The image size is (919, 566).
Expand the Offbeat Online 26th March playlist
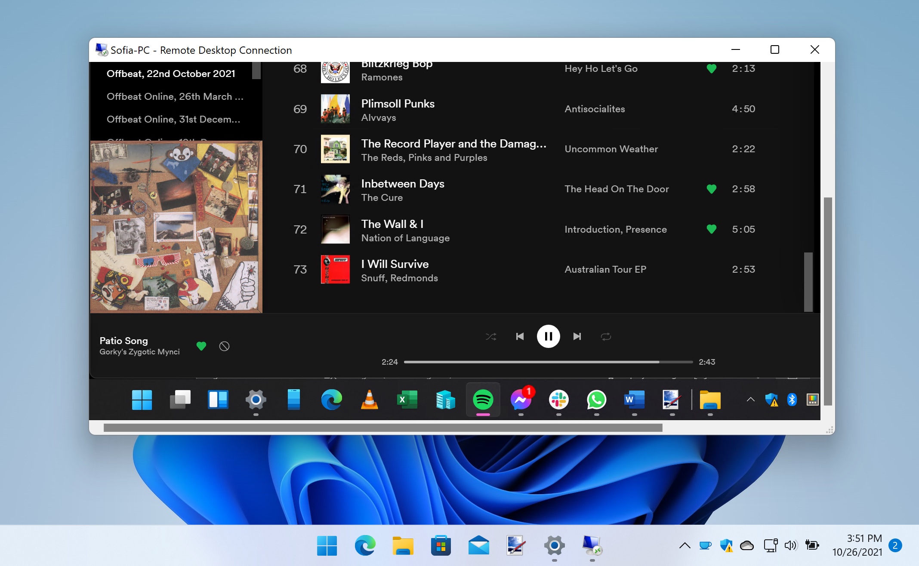(174, 96)
